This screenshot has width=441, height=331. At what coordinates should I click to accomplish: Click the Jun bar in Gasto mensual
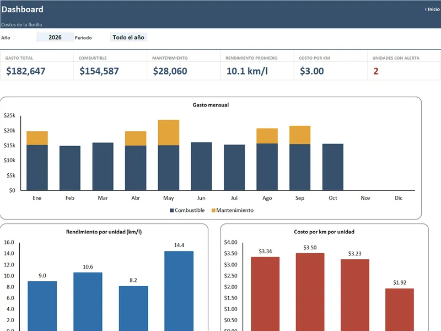pyautogui.click(x=201, y=167)
